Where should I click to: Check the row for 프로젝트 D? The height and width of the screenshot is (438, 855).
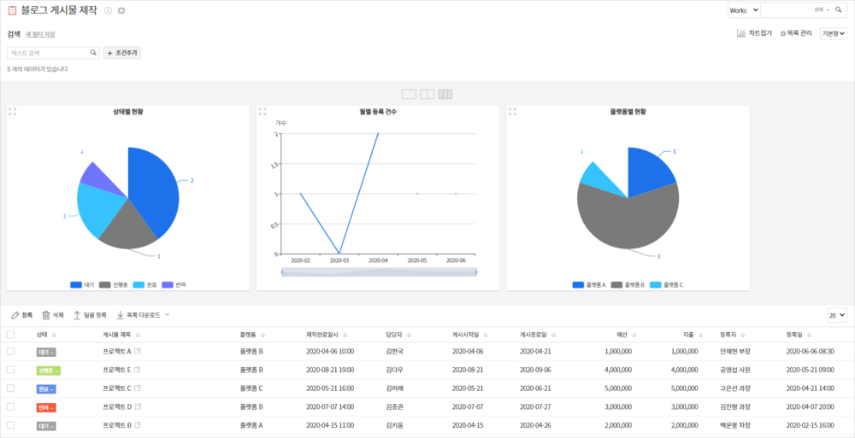point(10,406)
